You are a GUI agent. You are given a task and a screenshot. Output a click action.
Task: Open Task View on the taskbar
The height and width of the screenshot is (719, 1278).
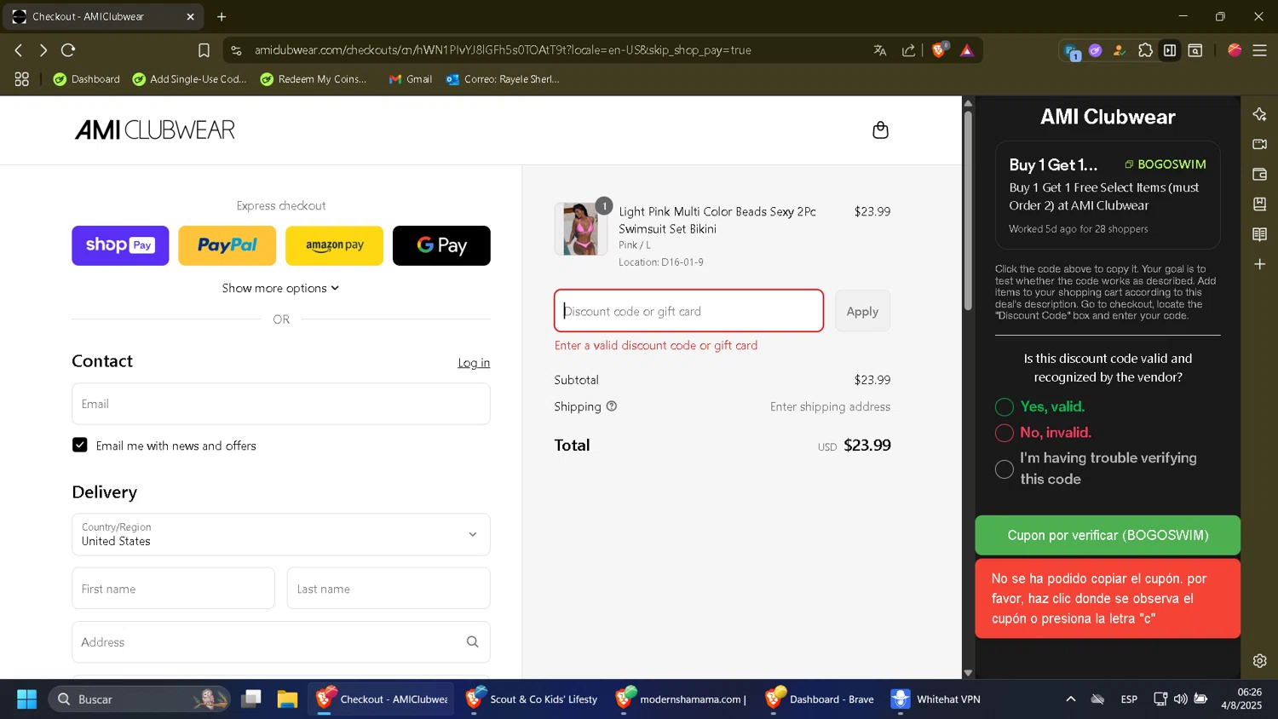250,699
